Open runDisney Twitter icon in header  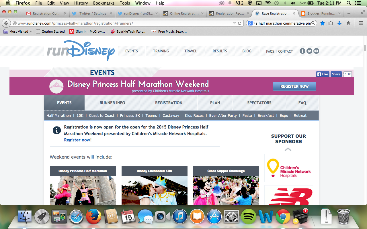point(309,51)
